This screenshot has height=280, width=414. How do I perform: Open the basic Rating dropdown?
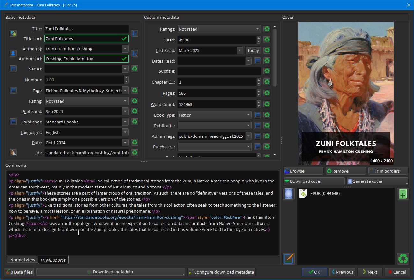tap(125, 101)
